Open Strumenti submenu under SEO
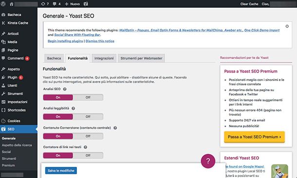 click(9, 158)
